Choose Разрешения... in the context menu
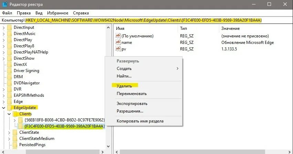The width and height of the screenshot is (293, 154). coord(130,111)
